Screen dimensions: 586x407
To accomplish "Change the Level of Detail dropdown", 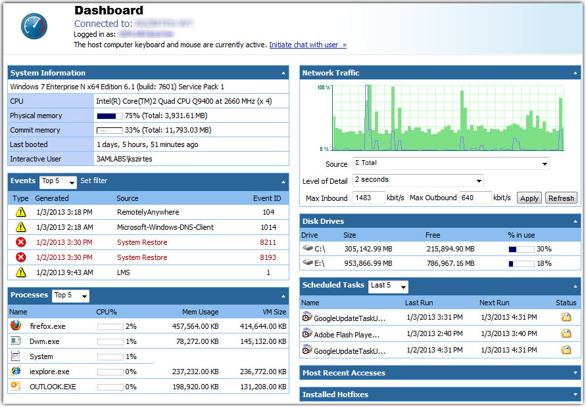I will pyautogui.click(x=479, y=180).
